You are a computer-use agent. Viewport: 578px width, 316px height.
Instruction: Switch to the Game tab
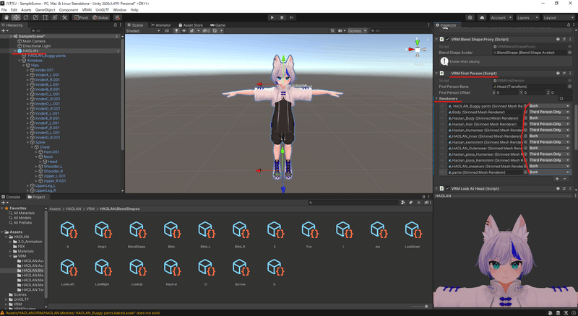(x=218, y=25)
